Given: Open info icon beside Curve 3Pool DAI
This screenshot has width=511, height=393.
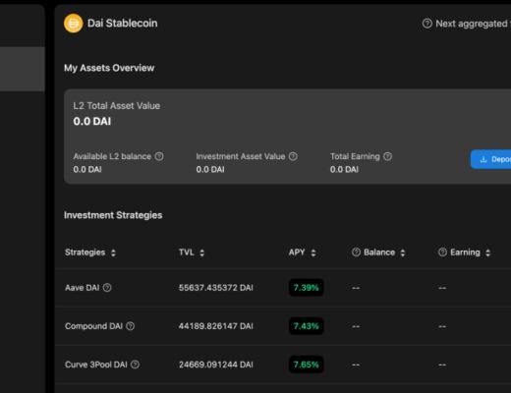Looking at the screenshot, I should tap(135, 365).
